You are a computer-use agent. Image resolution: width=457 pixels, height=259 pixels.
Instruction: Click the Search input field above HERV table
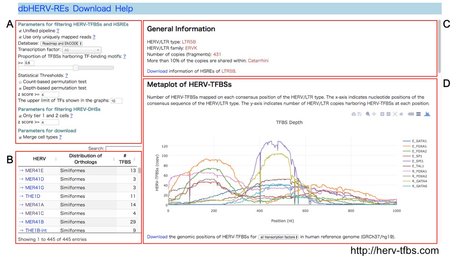coord(123,148)
